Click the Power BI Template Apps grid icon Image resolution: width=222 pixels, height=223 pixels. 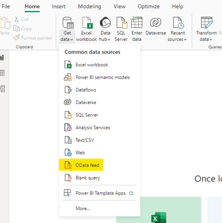click(67, 193)
